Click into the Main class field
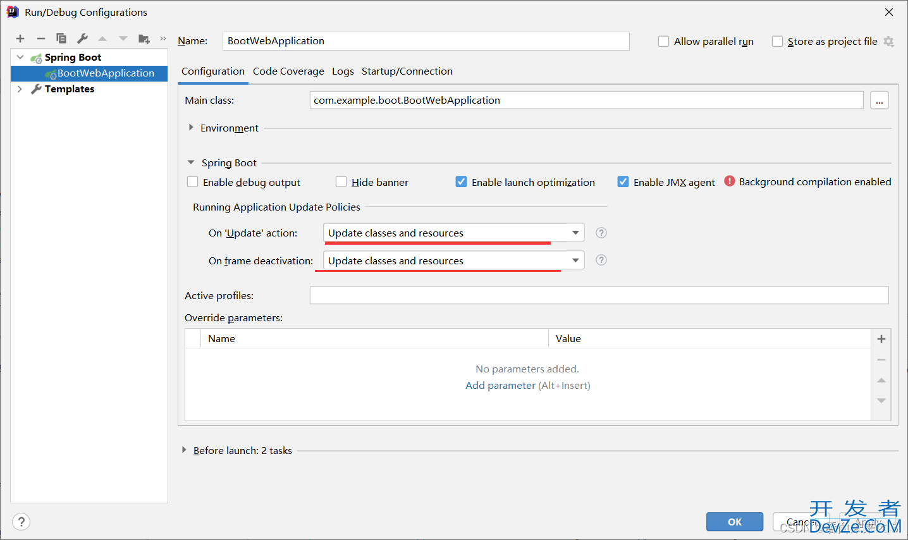 (586, 100)
